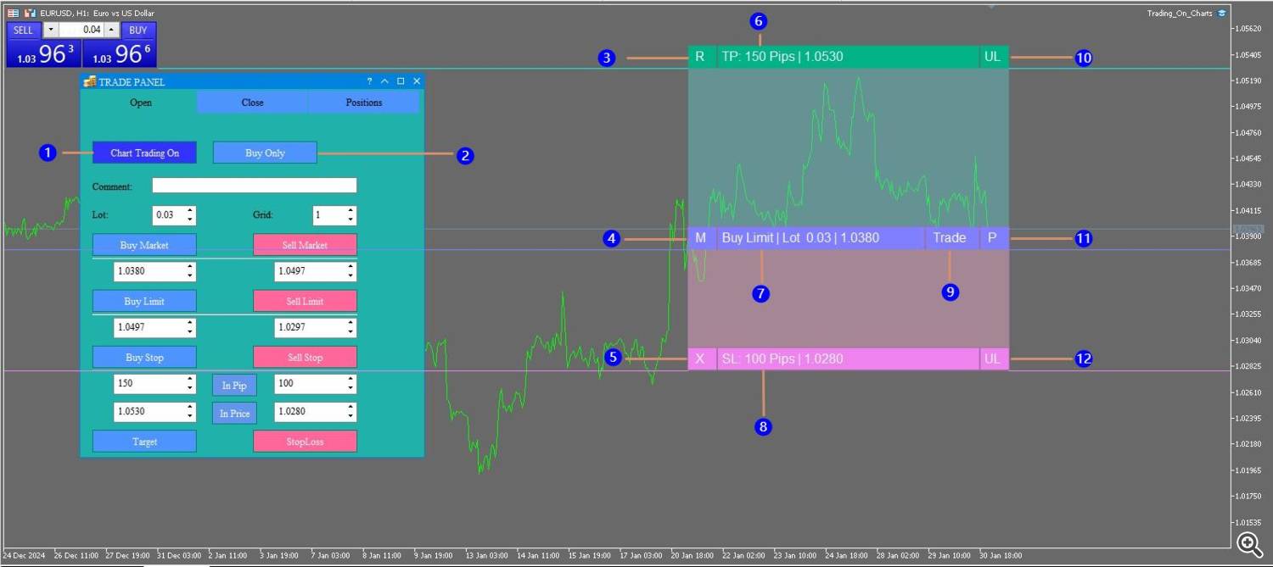Toggle the In Pip mode button
1273x567 pixels.
[x=234, y=386]
